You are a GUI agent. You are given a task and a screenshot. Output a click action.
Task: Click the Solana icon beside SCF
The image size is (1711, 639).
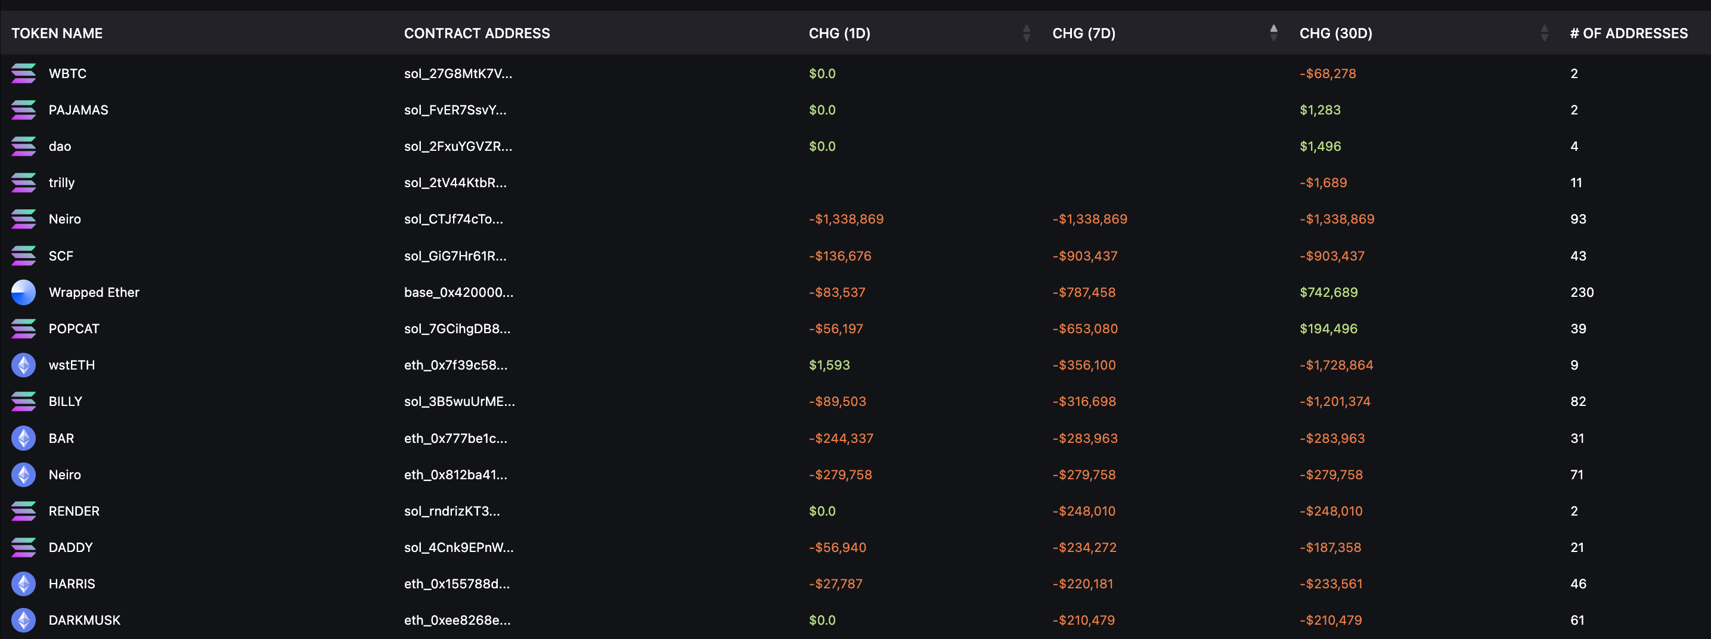coord(24,256)
